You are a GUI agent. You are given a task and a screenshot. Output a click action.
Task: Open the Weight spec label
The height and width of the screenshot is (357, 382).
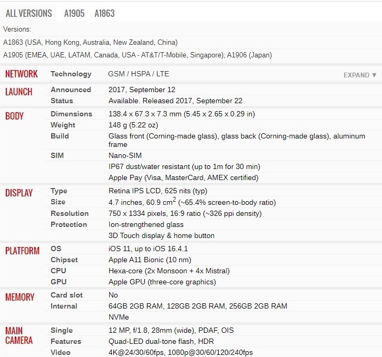[x=63, y=125]
